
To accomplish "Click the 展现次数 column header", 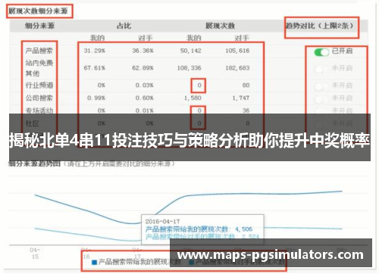I will [x=220, y=26].
